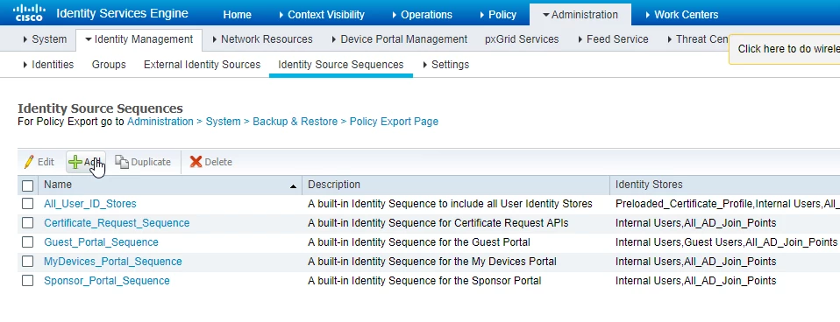Open the MyDevices_Portal_Sequence link

pos(113,261)
